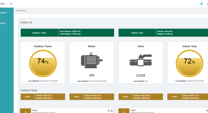Open Dashboard in the sidebar
The image size is (208, 113).
[x=3, y=13]
